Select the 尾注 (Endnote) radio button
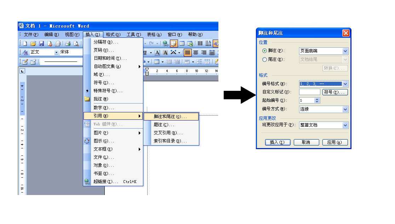Viewport: 395px width, 224px height. coord(264,60)
